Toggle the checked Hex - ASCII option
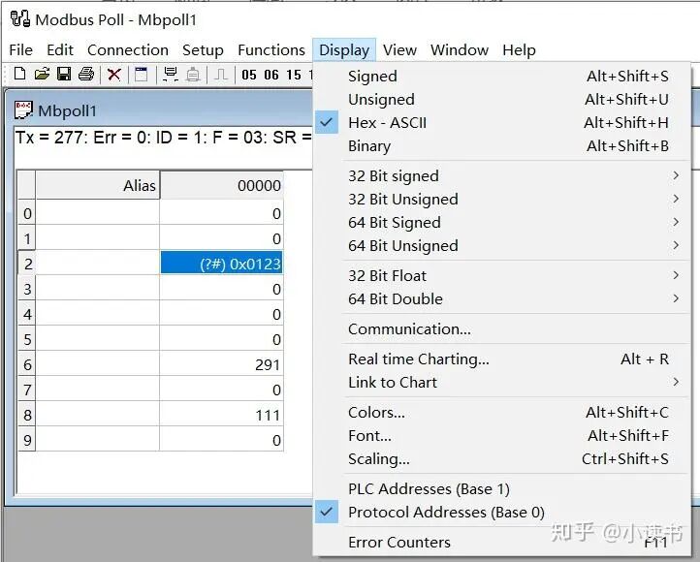The height and width of the screenshot is (562, 700). [502, 123]
